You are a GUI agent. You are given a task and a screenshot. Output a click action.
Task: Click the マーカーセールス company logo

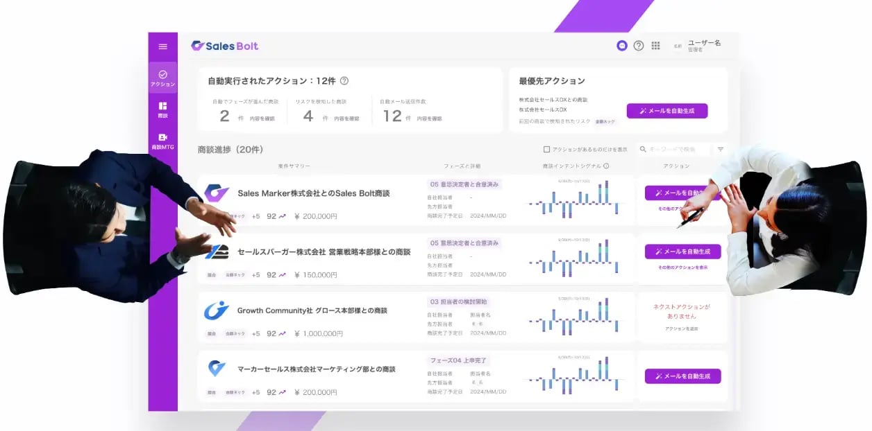click(x=217, y=369)
